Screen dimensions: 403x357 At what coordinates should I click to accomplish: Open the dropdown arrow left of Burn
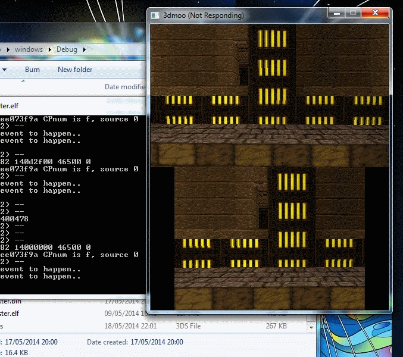pos(4,70)
